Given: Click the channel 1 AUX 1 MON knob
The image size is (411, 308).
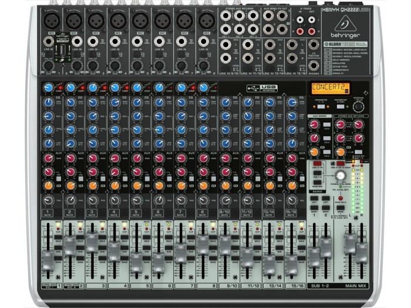Looking at the screenshot, I should pos(48,158).
